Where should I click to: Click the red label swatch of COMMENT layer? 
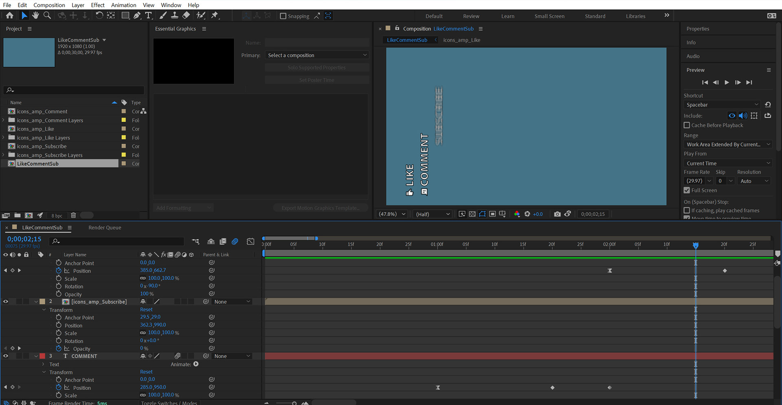pos(42,356)
